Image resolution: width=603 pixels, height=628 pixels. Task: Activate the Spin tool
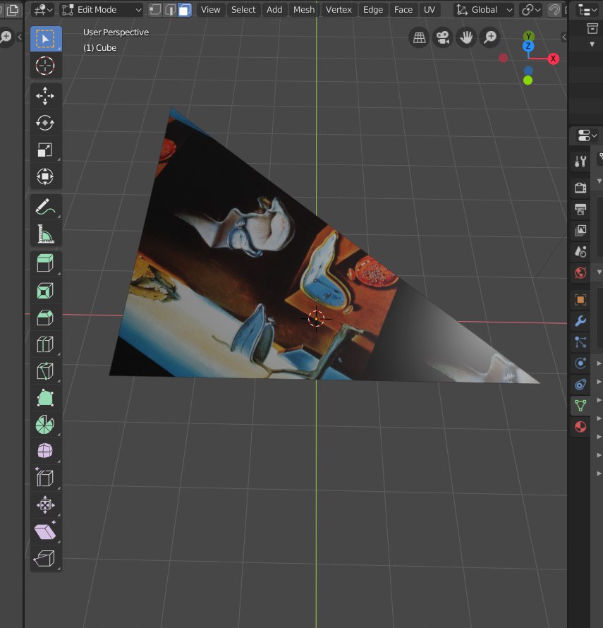click(x=46, y=425)
